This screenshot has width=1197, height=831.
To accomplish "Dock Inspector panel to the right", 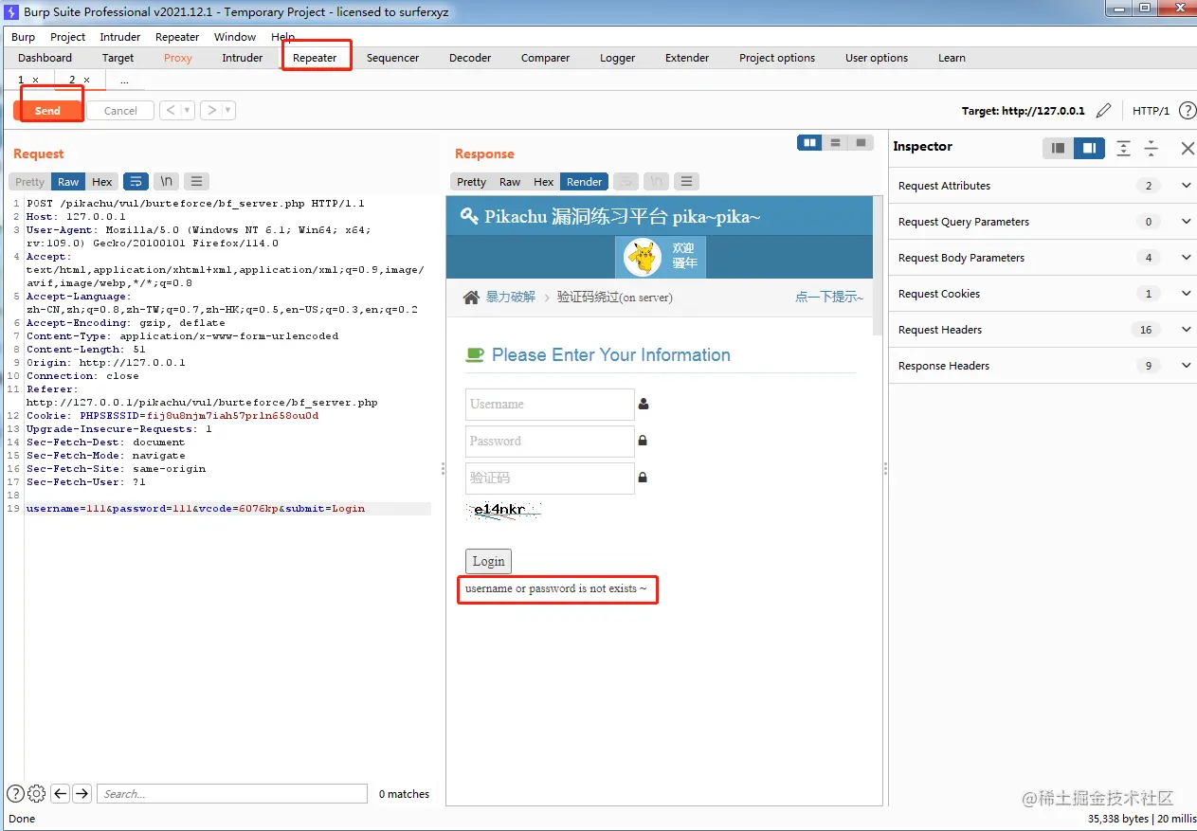I will coord(1090,148).
